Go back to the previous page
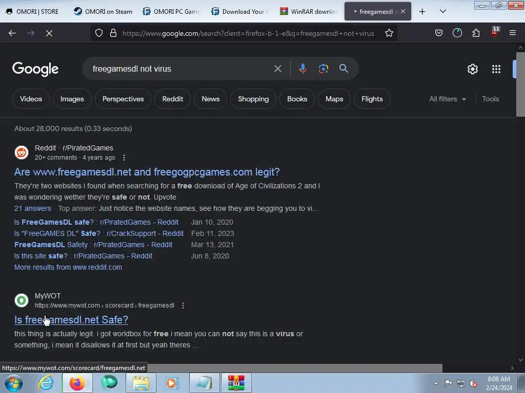This screenshot has height=393, width=525. (x=12, y=33)
